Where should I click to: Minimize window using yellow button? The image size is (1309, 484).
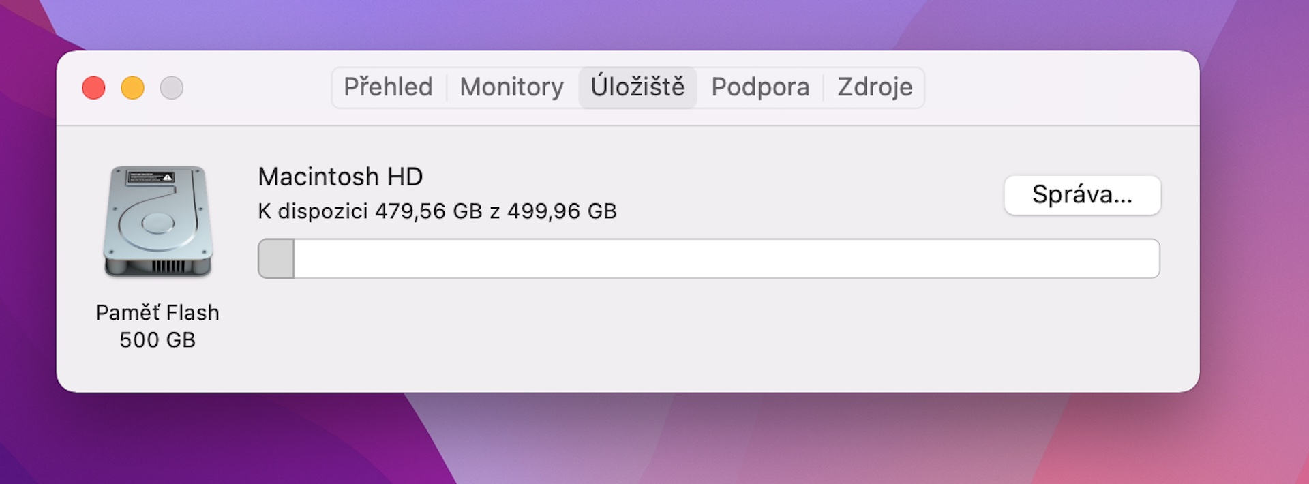132,88
